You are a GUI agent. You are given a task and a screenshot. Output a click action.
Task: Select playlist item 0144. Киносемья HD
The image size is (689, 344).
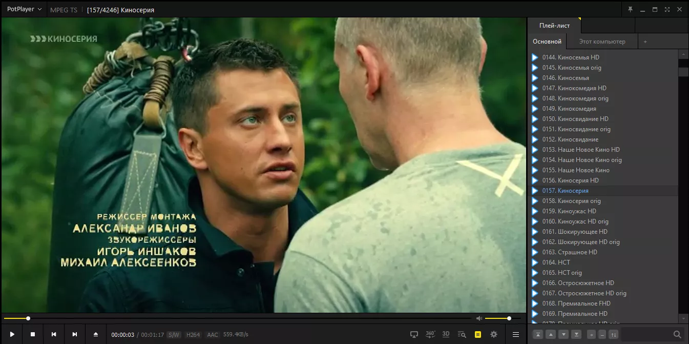pos(603,57)
